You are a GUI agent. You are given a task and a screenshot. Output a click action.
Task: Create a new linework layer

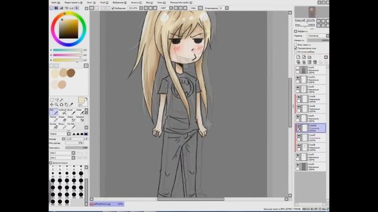click(x=304, y=57)
